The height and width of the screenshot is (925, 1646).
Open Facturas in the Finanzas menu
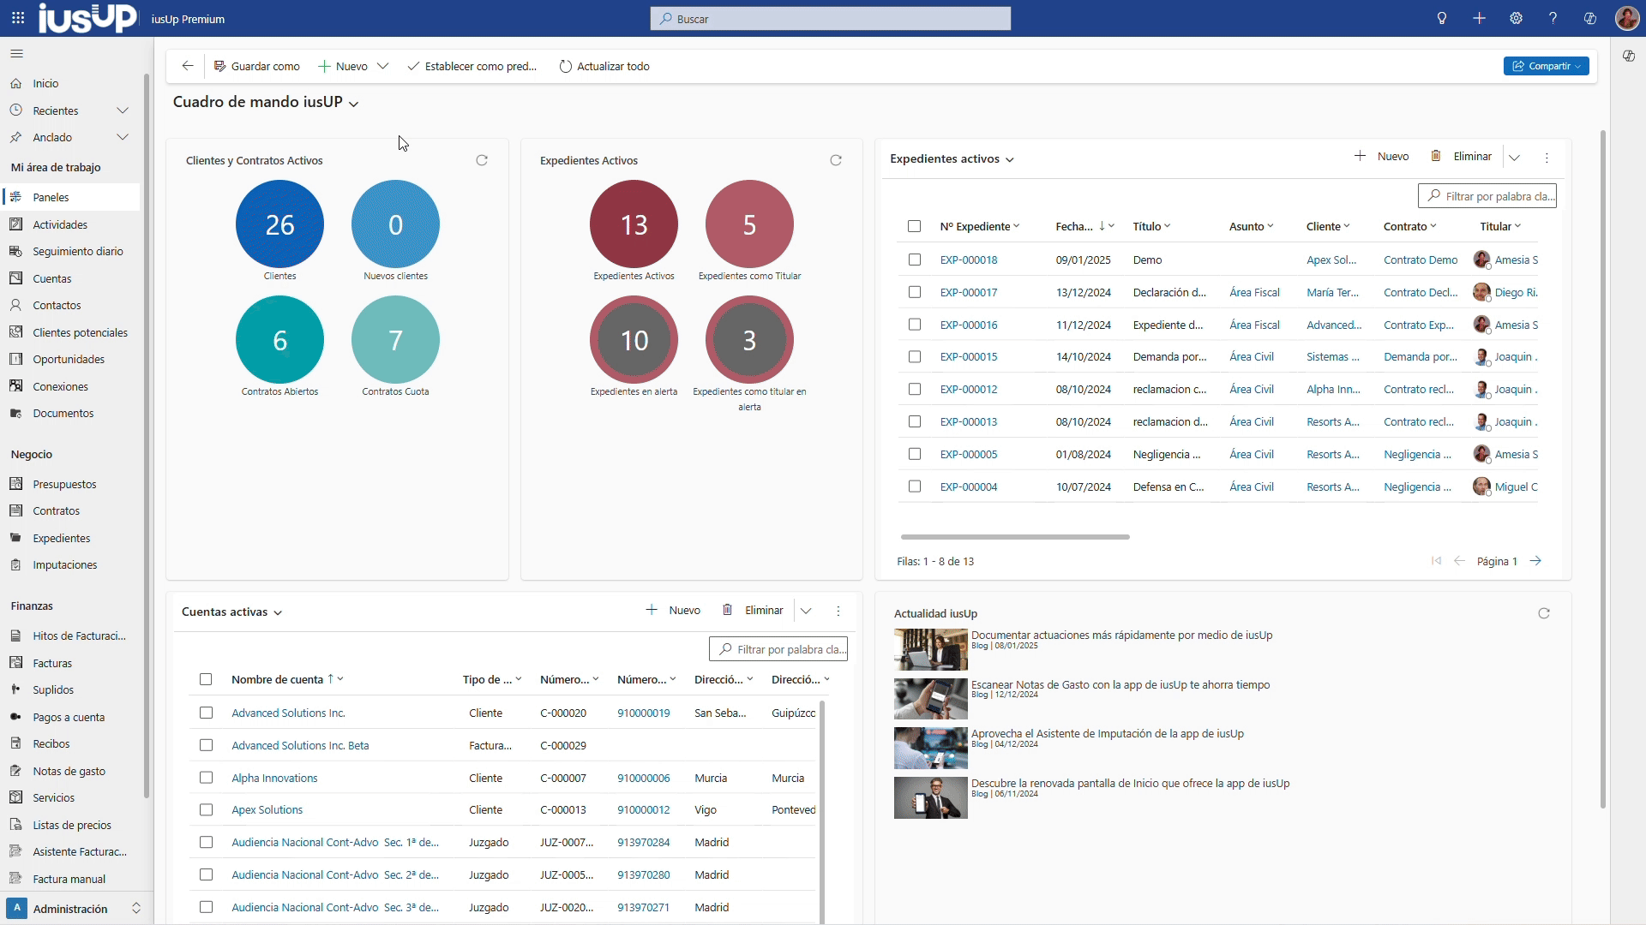pyautogui.click(x=52, y=663)
